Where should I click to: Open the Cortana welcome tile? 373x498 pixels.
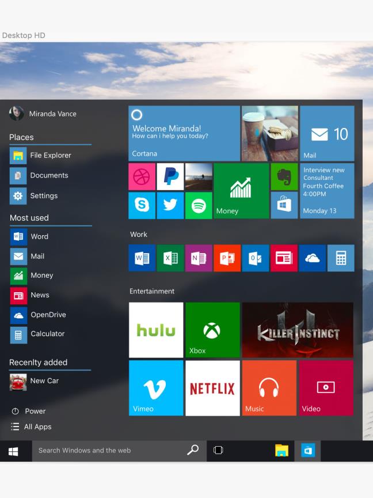tap(184, 133)
